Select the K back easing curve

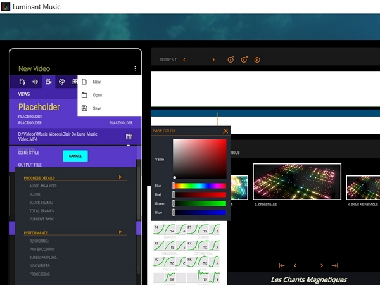click(x=214, y=262)
